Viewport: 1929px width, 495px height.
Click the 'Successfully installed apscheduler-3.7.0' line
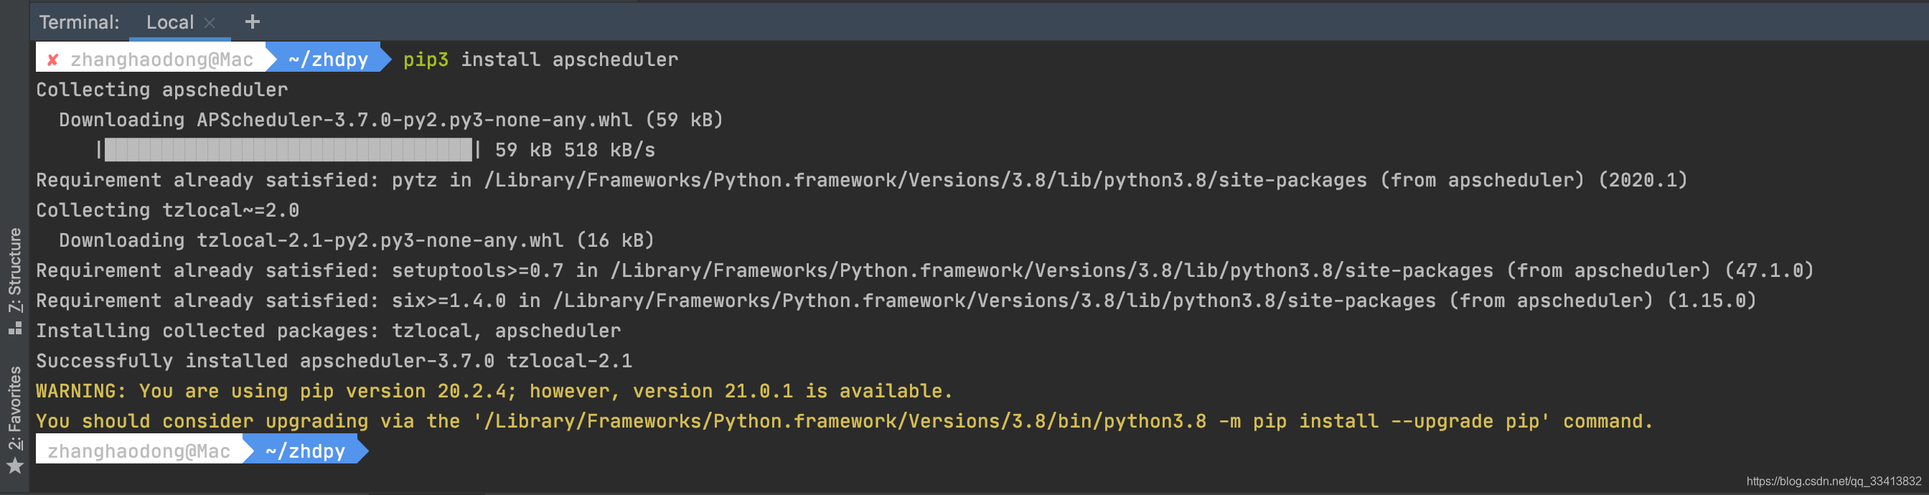[x=333, y=361]
